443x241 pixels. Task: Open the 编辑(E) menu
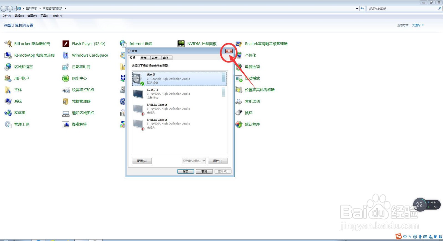coord(19,16)
